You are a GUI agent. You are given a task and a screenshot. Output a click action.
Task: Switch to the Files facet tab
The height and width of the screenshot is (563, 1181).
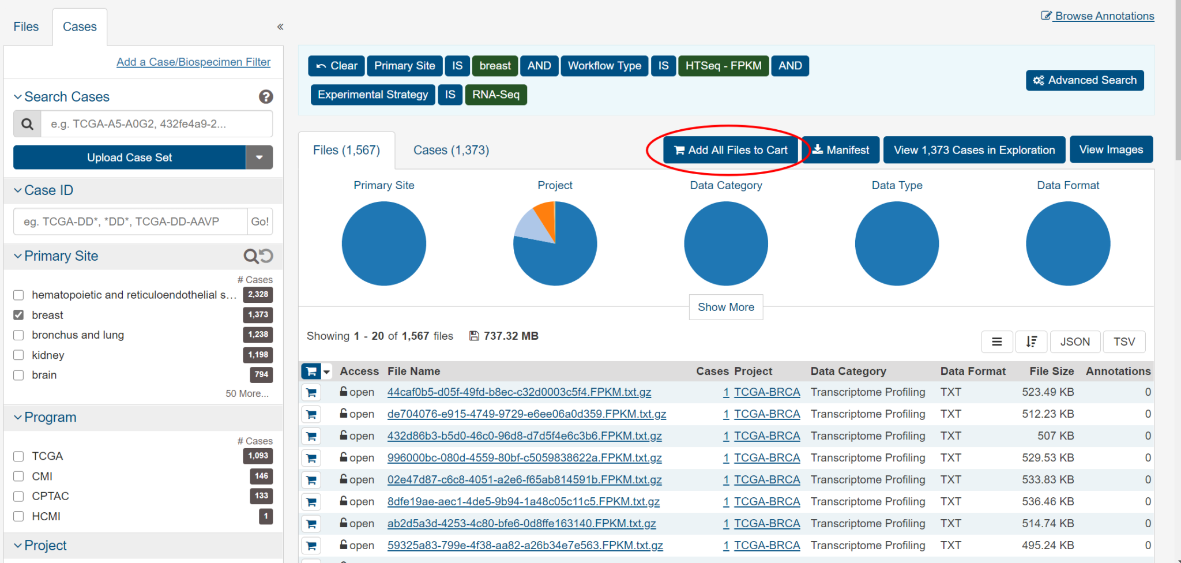coord(26,27)
